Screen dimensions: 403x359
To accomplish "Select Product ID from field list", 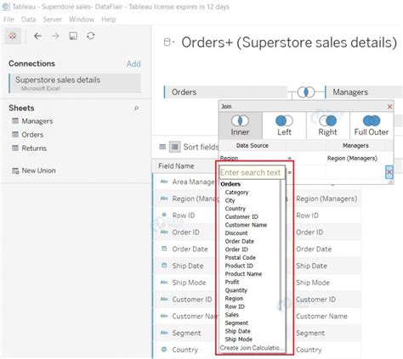I will click(x=239, y=266).
